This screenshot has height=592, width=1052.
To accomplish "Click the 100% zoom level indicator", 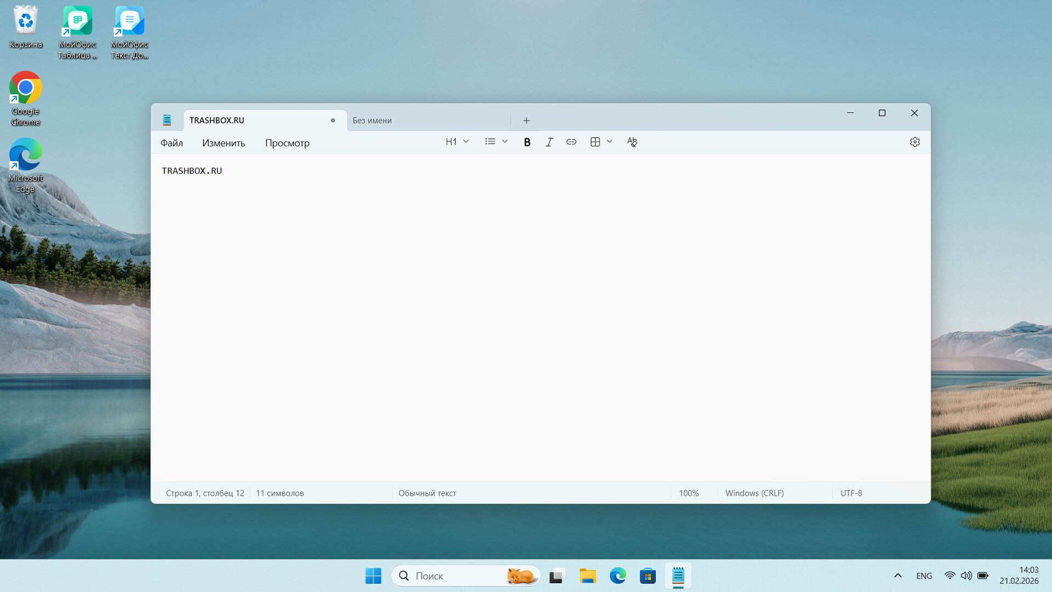I will click(689, 493).
